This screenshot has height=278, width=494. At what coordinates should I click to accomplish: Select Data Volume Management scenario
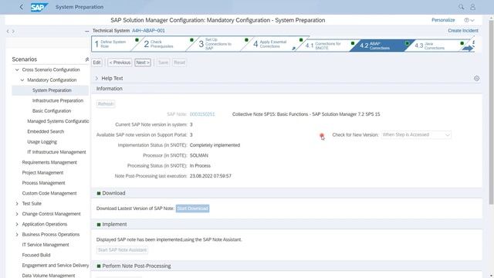[49, 276]
